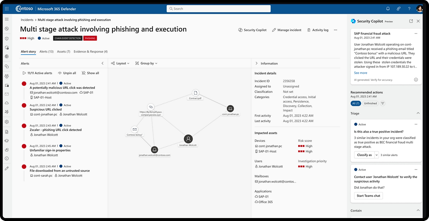Screen dimensions: 429x221
Task: Click the feedback smiley on summary card
Action: pyautogui.click(x=416, y=79)
